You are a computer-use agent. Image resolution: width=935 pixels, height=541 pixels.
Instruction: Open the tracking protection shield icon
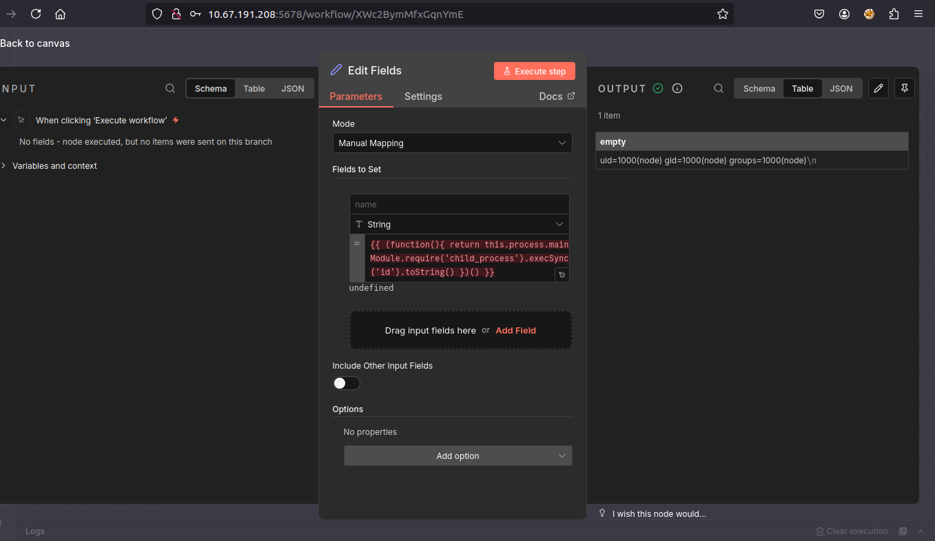157,14
